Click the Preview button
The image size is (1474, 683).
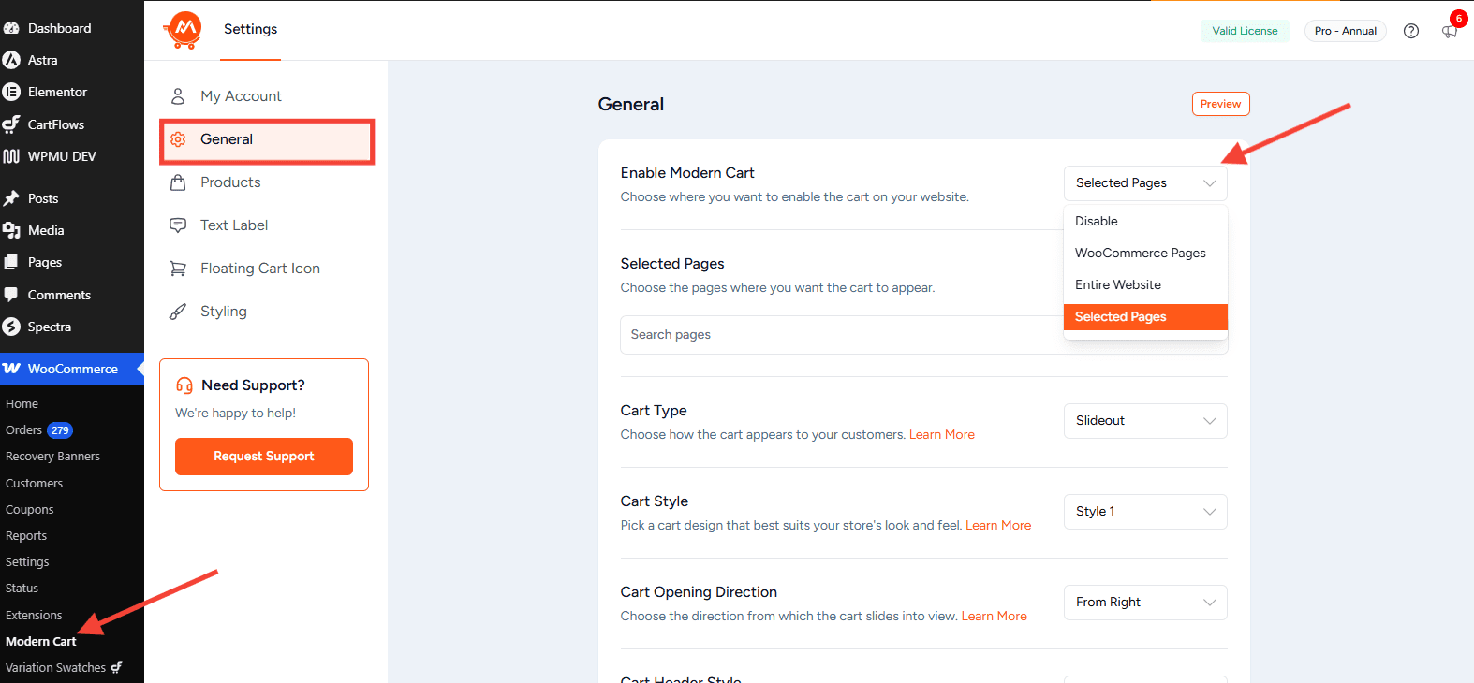tap(1220, 104)
